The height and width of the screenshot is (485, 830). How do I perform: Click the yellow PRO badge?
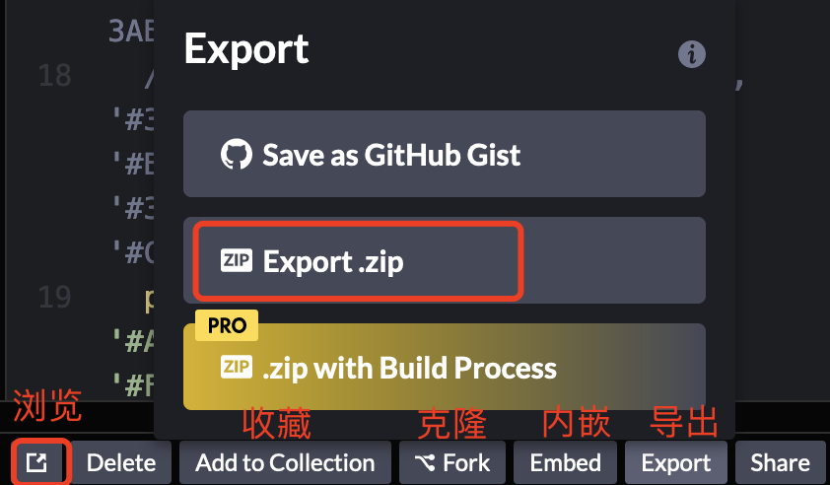(x=227, y=325)
